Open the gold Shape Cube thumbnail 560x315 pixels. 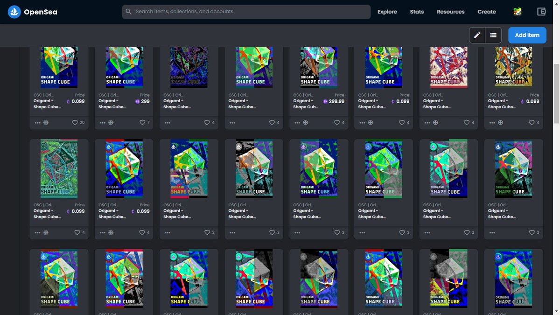pos(514,67)
